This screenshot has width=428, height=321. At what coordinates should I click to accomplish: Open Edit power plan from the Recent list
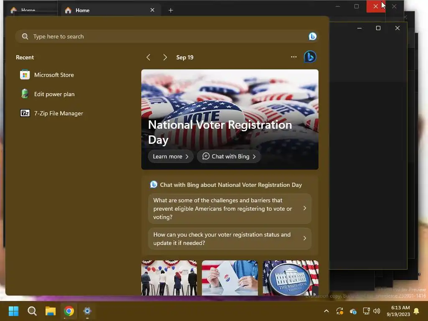pos(47,94)
